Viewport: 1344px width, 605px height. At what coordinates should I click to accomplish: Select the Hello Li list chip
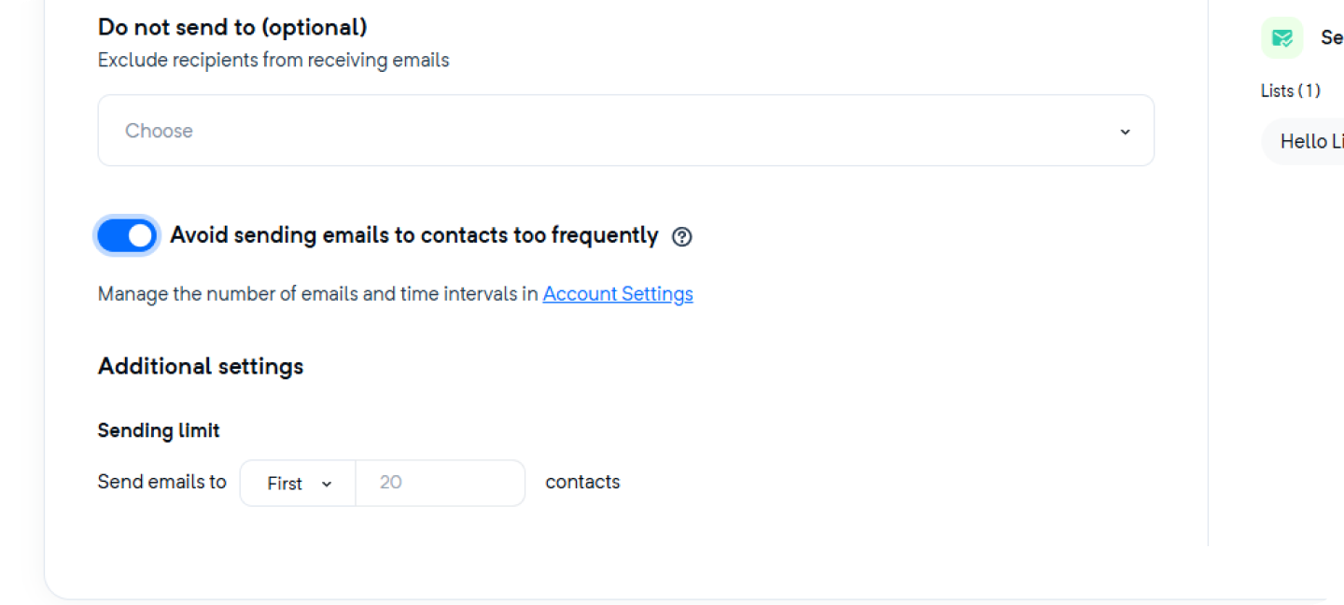pos(1303,141)
